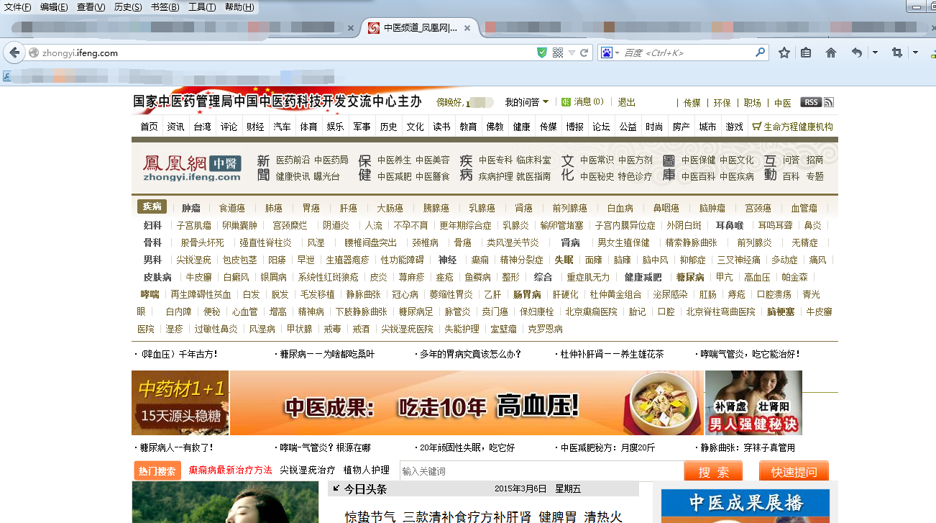Image resolution: width=936 pixels, height=523 pixels.
Task: Open the address bar history dropdown arrow
Action: point(572,53)
